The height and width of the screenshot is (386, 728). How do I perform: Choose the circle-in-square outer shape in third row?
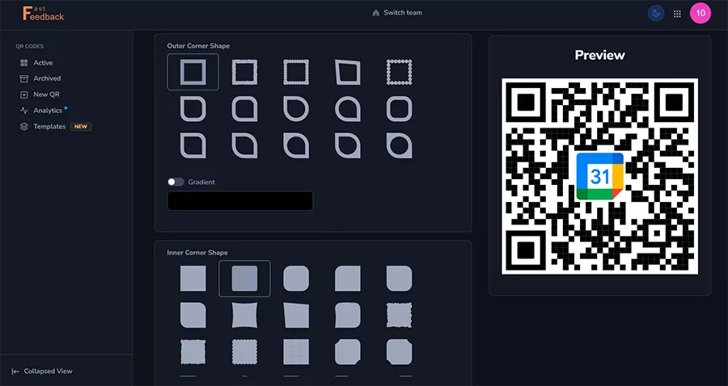pos(399,145)
